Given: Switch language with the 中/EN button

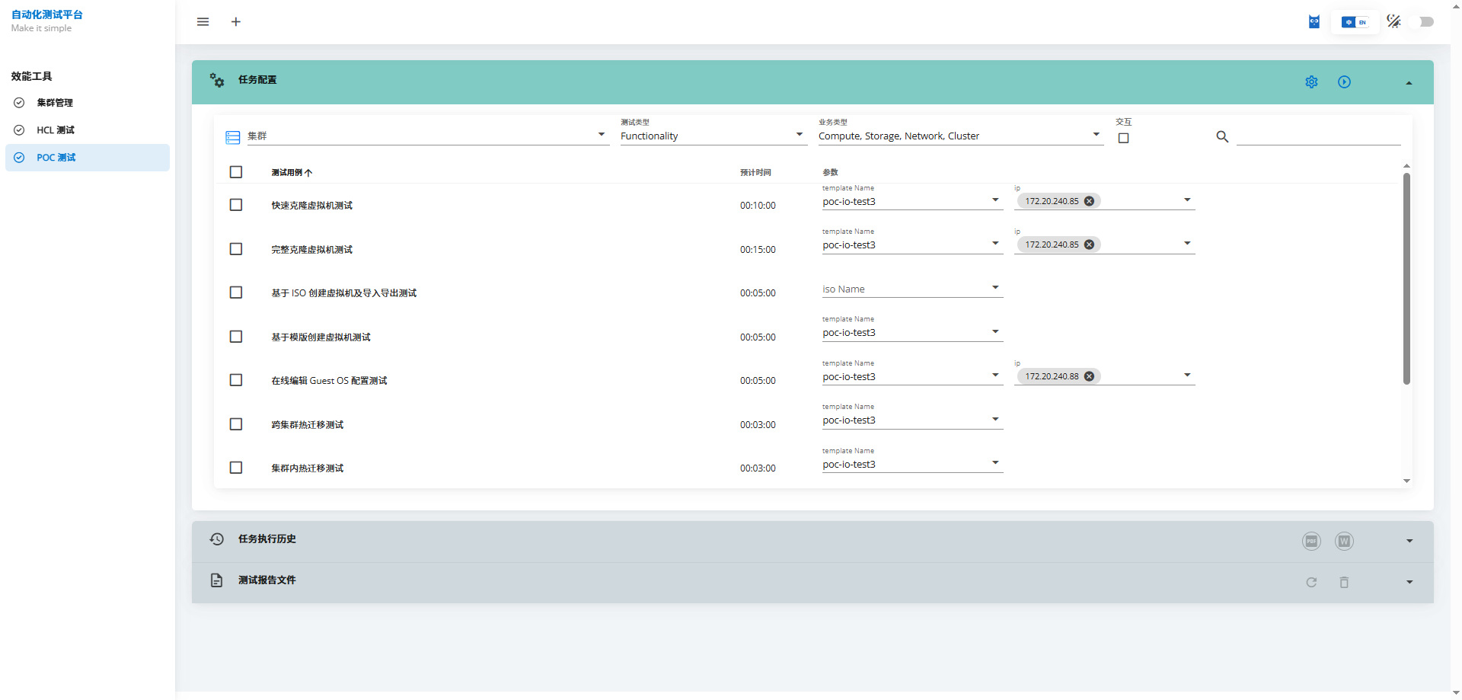Looking at the screenshot, I should click(1355, 22).
